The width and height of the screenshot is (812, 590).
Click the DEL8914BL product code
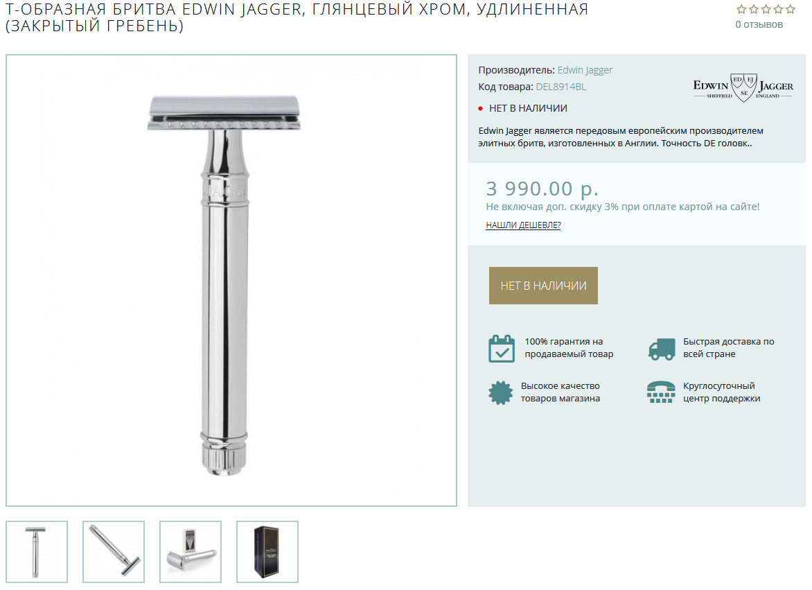point(561,87)
